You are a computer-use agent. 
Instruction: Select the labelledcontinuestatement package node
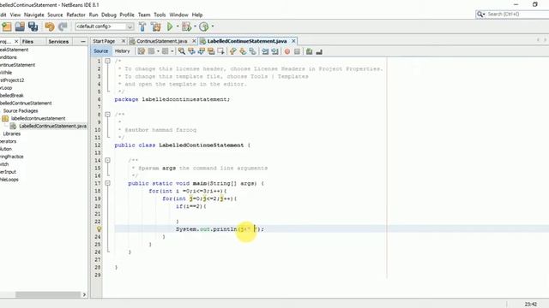(38, 118)
